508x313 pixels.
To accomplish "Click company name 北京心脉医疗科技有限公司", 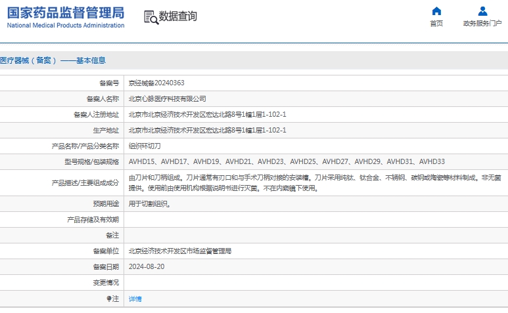I will [x=167, y=99].
